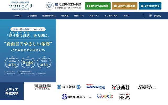
Task: Click 「寄り添う対話」を大切に heading
Action: (28, 35)
